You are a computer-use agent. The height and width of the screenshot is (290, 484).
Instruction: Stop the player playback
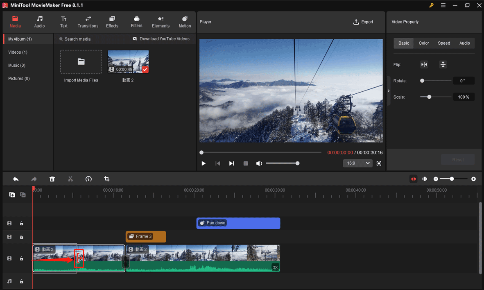(x=246, y=163)
